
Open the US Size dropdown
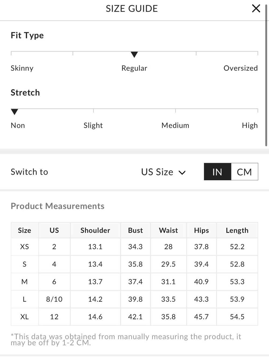pos(163,172)
